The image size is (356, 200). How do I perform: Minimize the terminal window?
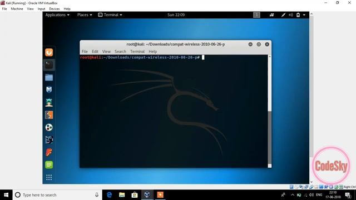pos(250,44)
